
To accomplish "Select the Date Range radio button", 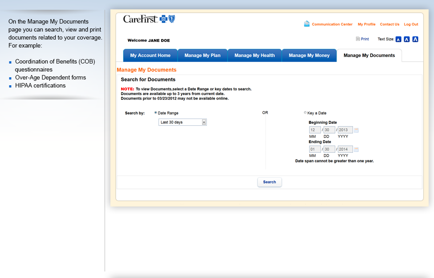I will (155, 113).
